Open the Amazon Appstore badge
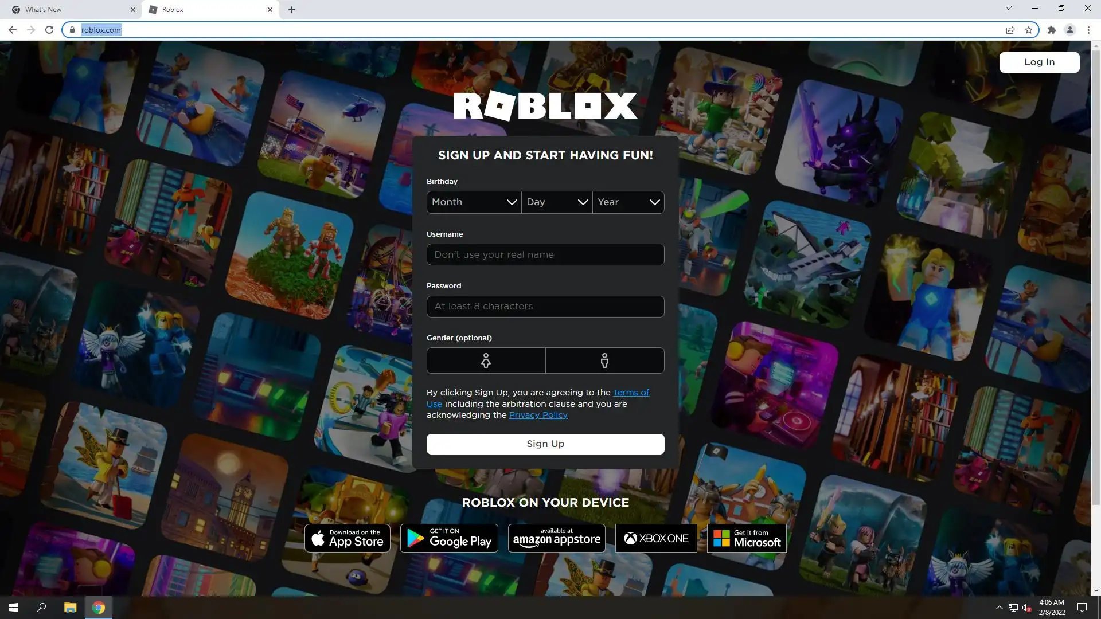This screenshot has height=619, width=1101. click(556, 538)
